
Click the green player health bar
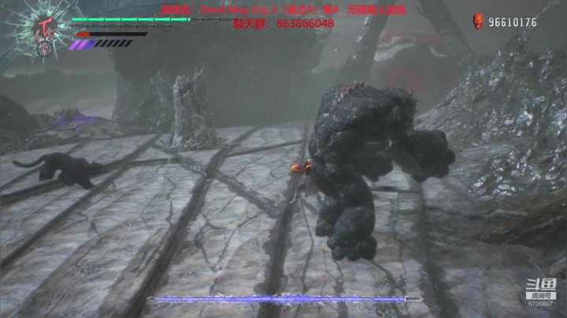[x=131, y=20]
